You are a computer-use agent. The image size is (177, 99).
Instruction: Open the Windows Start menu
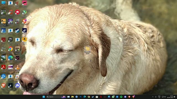coord(44,97)
